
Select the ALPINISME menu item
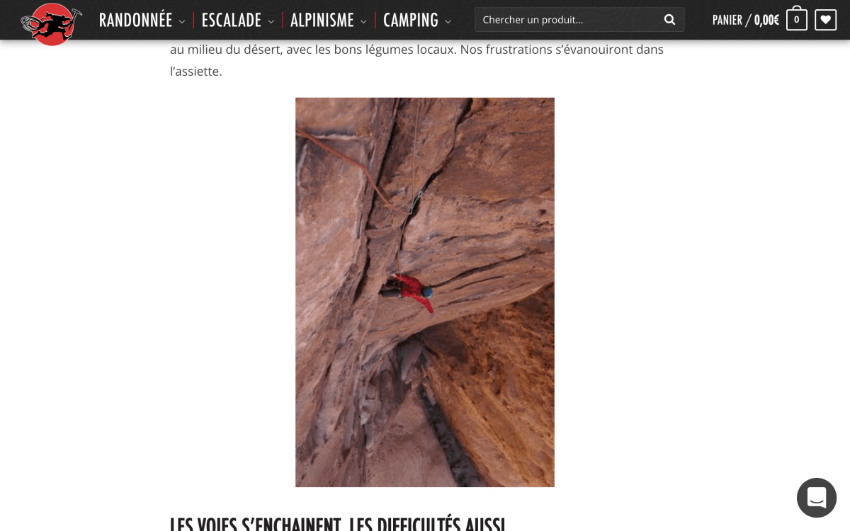pos(322,21)
